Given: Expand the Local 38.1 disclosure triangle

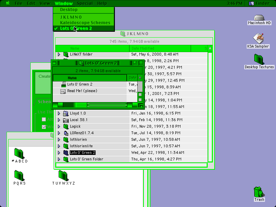Looking at the screenshot, I should [59, 120].
